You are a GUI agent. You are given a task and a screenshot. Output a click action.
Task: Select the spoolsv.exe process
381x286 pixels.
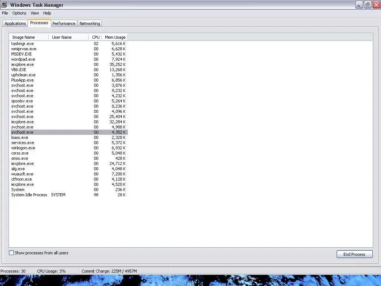pyautogui.click(x=69, y=101)
